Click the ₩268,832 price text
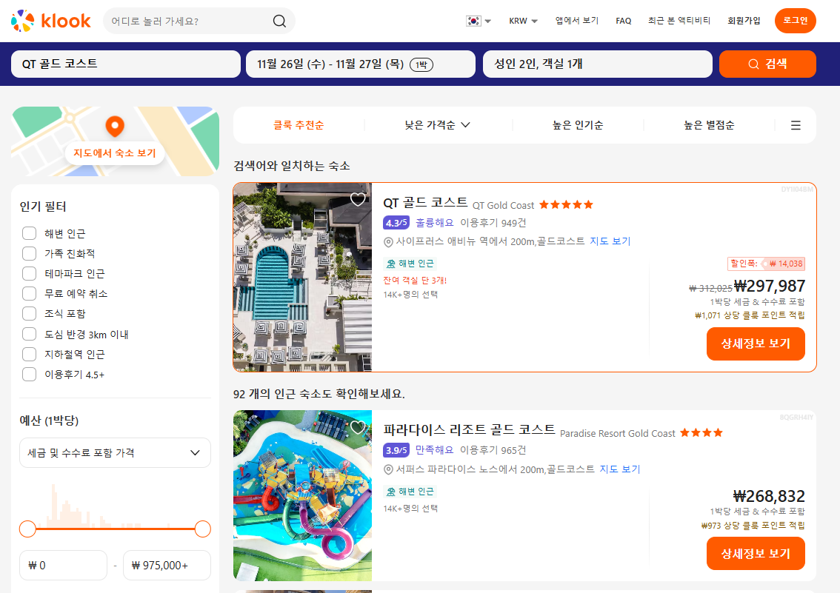Viewport: 840px width, 593px height. click(770, 496)
